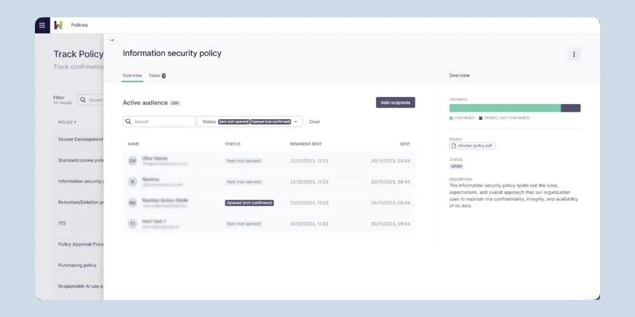Click the SENT column header
The height and width of the screenshot is (317, 635).
click(x=404, y=144)
